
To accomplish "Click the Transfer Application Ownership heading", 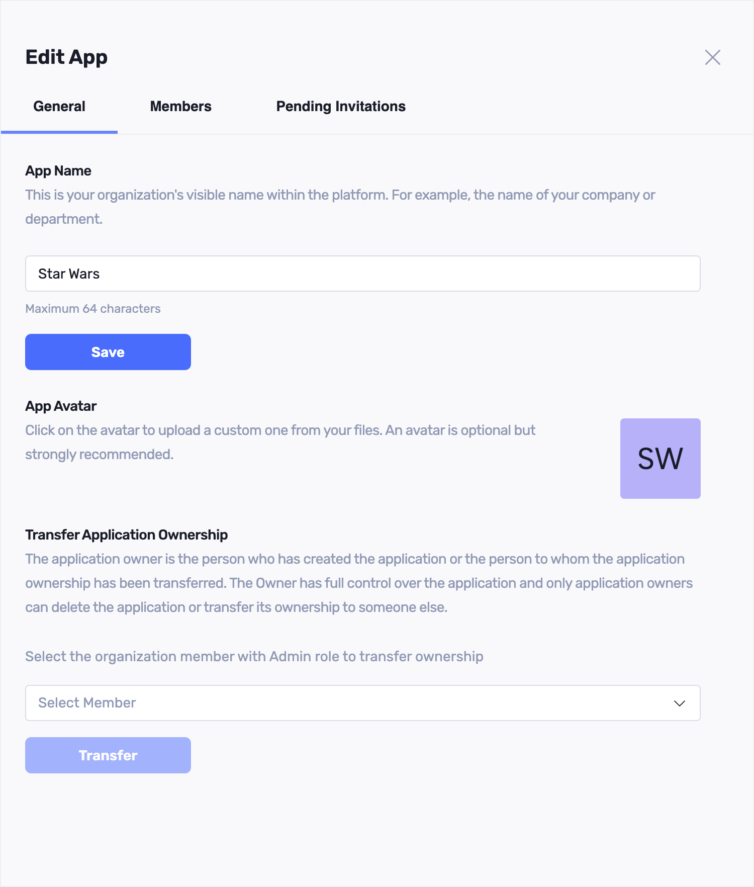I will [x=127, y=535].
